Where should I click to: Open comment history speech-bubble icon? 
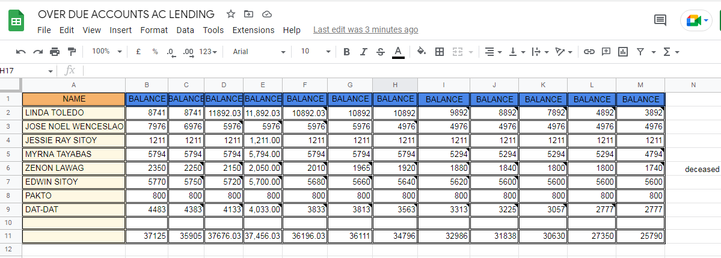[x=660, y=20]
